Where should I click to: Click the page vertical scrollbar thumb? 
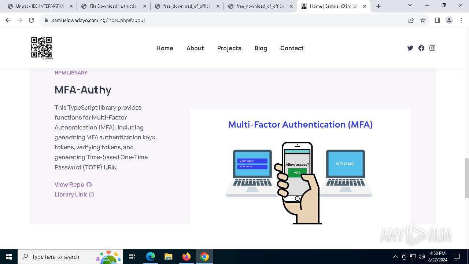click(x=467, y=179)
